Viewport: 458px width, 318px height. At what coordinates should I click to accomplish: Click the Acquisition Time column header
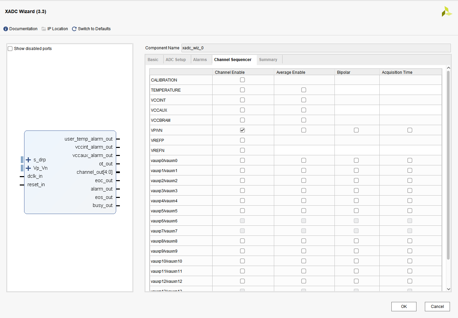coord(410,72)
